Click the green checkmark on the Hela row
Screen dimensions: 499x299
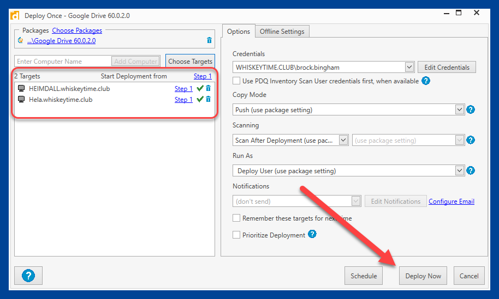pos(200,99)
